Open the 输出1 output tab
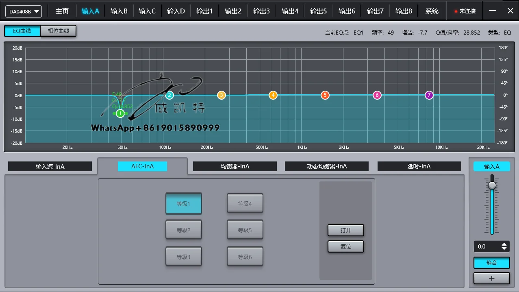This screenshot has height=292, width=519. [x=204, y=11]
